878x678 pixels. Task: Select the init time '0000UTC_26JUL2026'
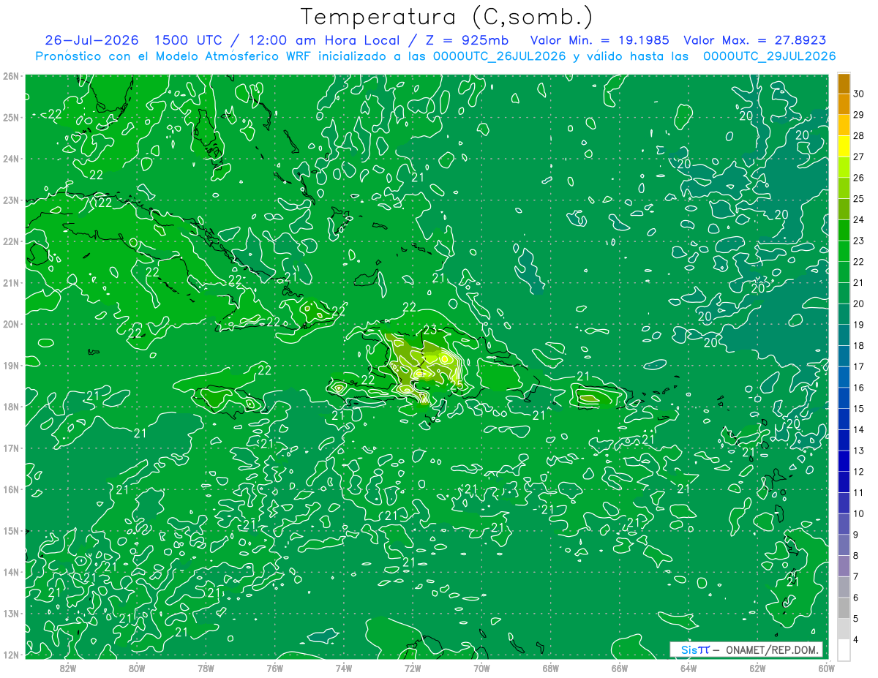(500, 56)
